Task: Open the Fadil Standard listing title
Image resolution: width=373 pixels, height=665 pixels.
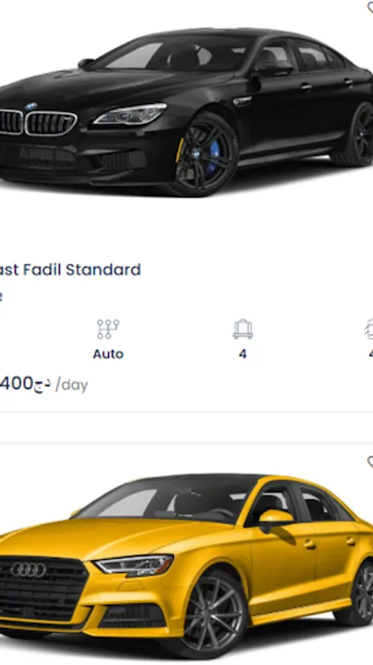Action: 70,270
